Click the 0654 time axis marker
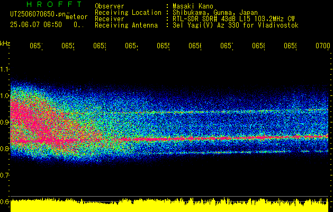This screenshot has width=333, height=212. 131,46
